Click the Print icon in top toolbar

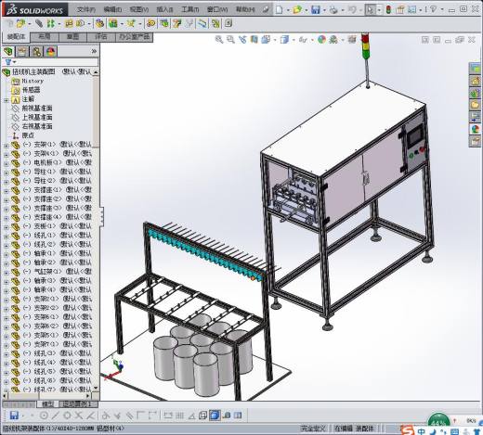coord(333,10)
